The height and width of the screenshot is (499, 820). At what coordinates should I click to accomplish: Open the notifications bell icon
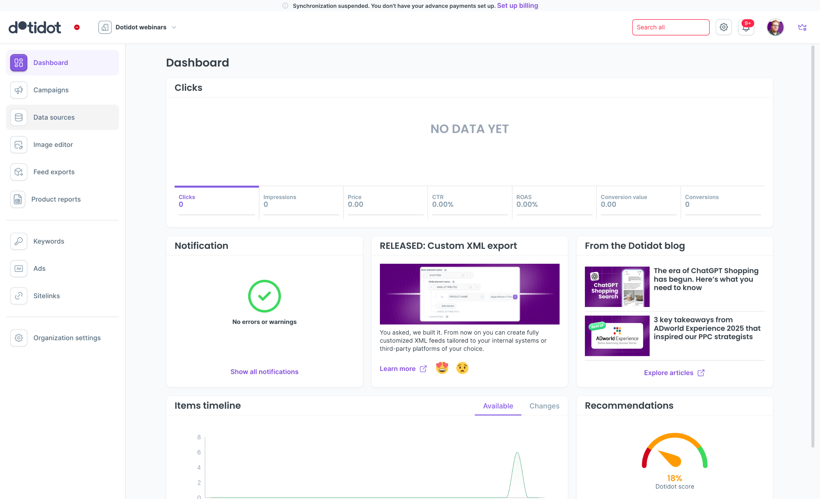click(746, 28)
